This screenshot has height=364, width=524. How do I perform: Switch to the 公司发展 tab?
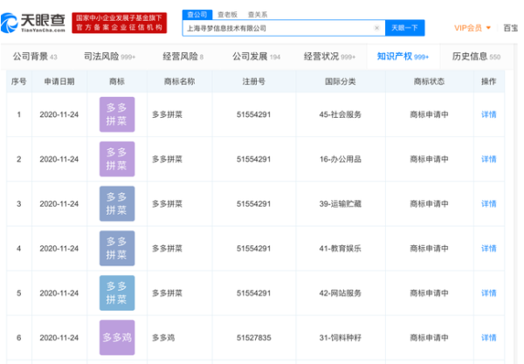tap(256, 57)
